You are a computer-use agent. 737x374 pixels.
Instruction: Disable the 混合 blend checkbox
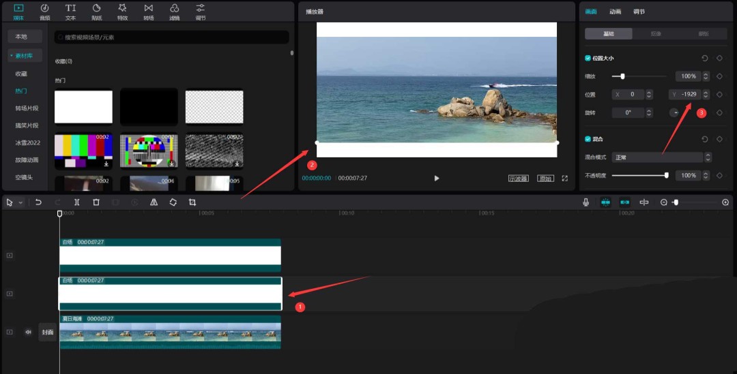pos(588,139)
